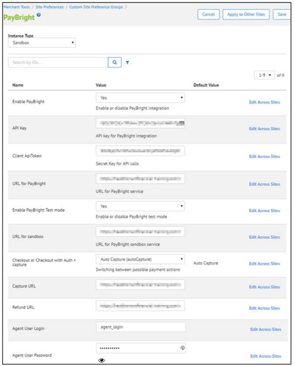Click Edit Across Sites for Refund URL
Image resolution: width=295 pixels, height=366 pixels.
pos(264,308)
